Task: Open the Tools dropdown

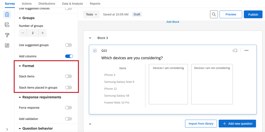Action: pyautogui.click(x=92, y=14)
